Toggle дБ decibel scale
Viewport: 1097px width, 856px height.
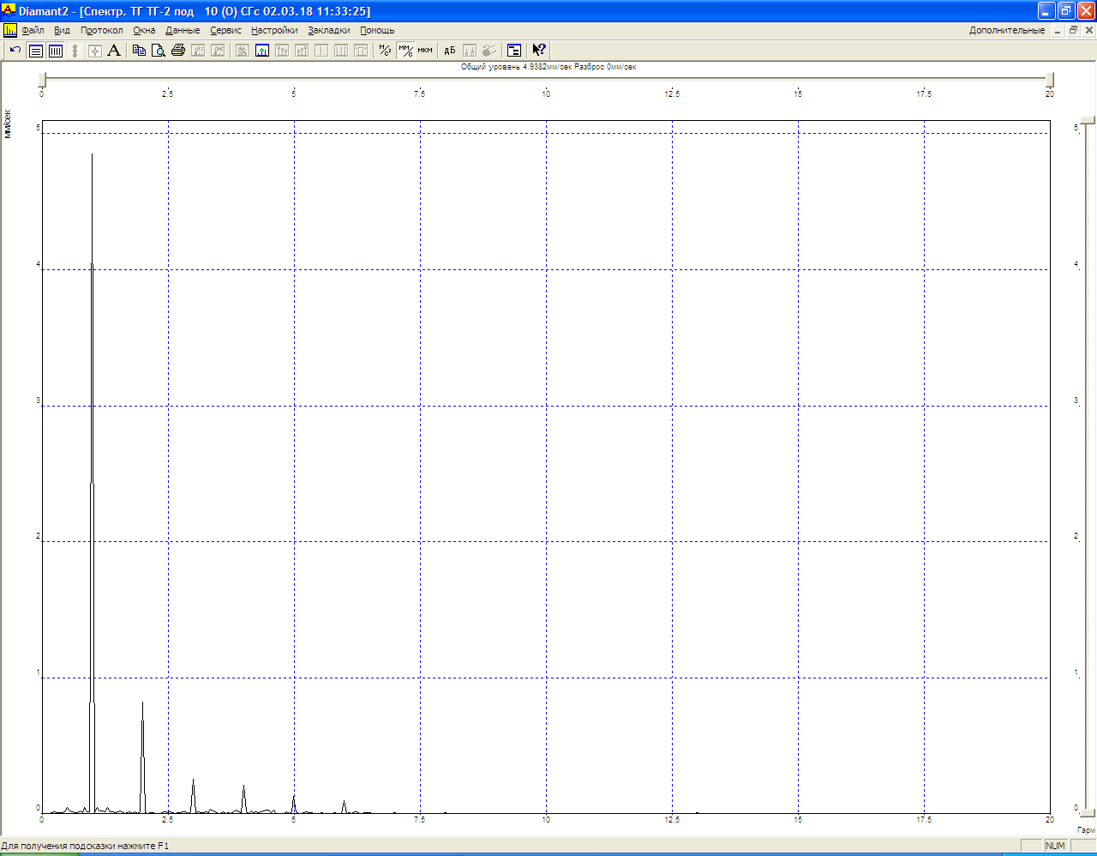pyautogui.click(x=450, y=51)
